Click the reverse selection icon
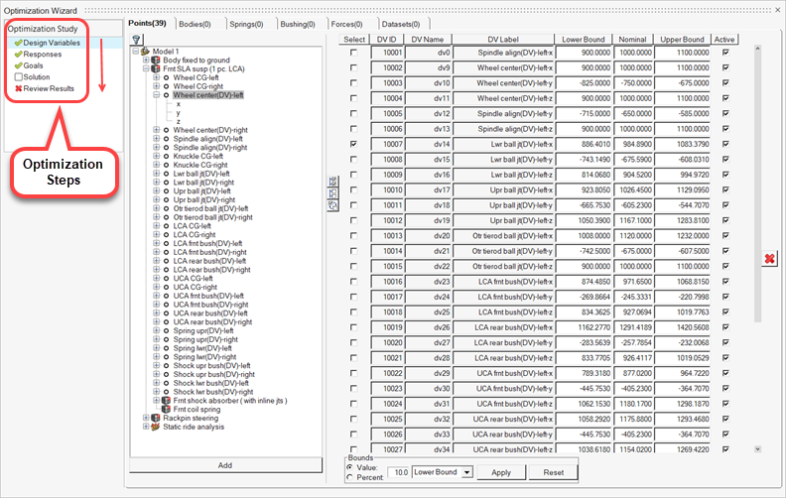The width and height of the screenshot is (786, 498). (332, 204)
